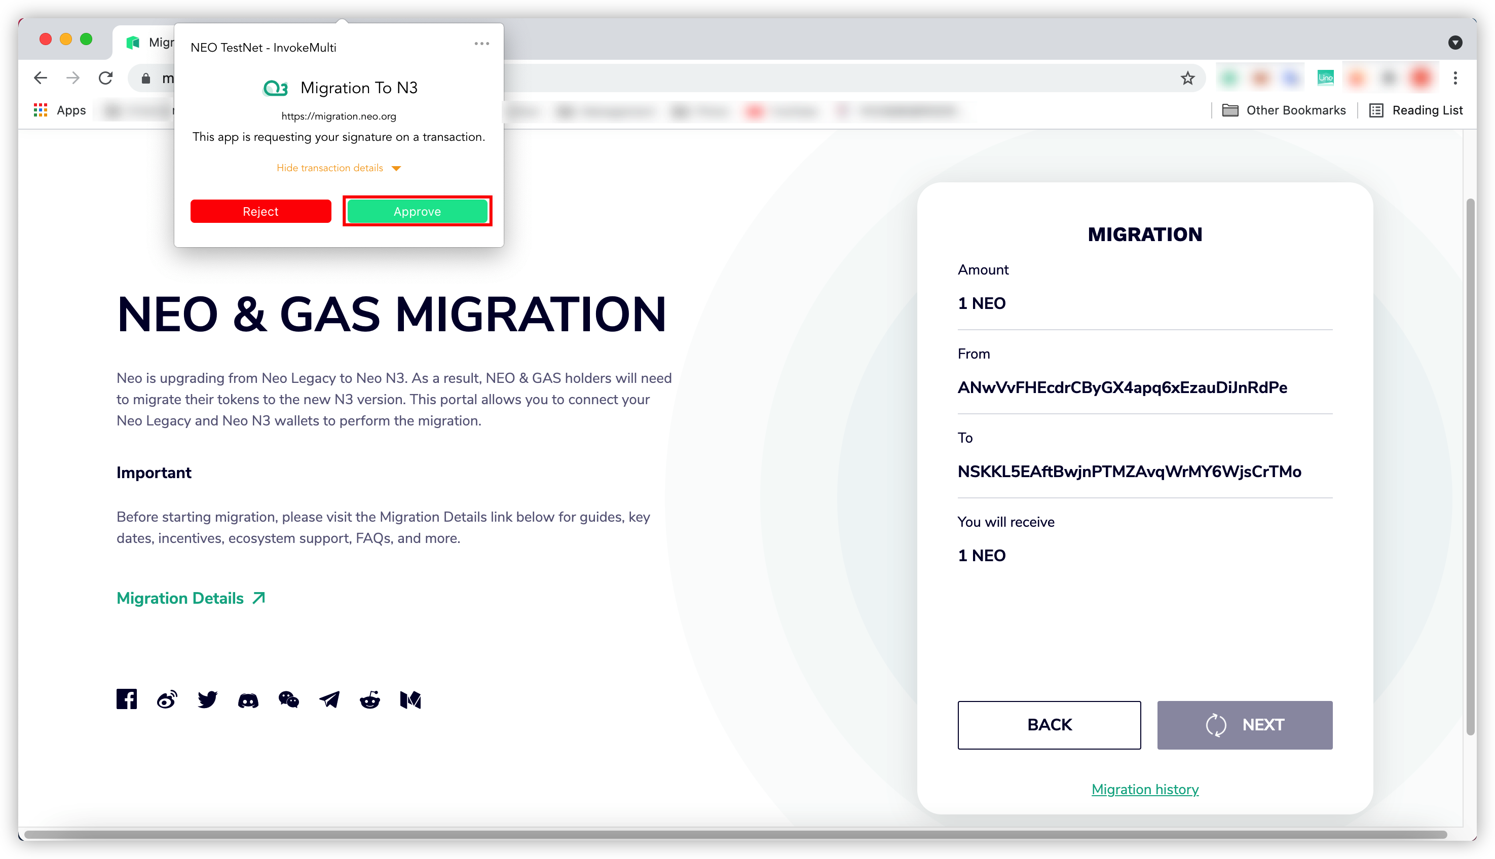Open the Facebook social icon
This screenshot has height=859, width=1495.
[126, 699]
